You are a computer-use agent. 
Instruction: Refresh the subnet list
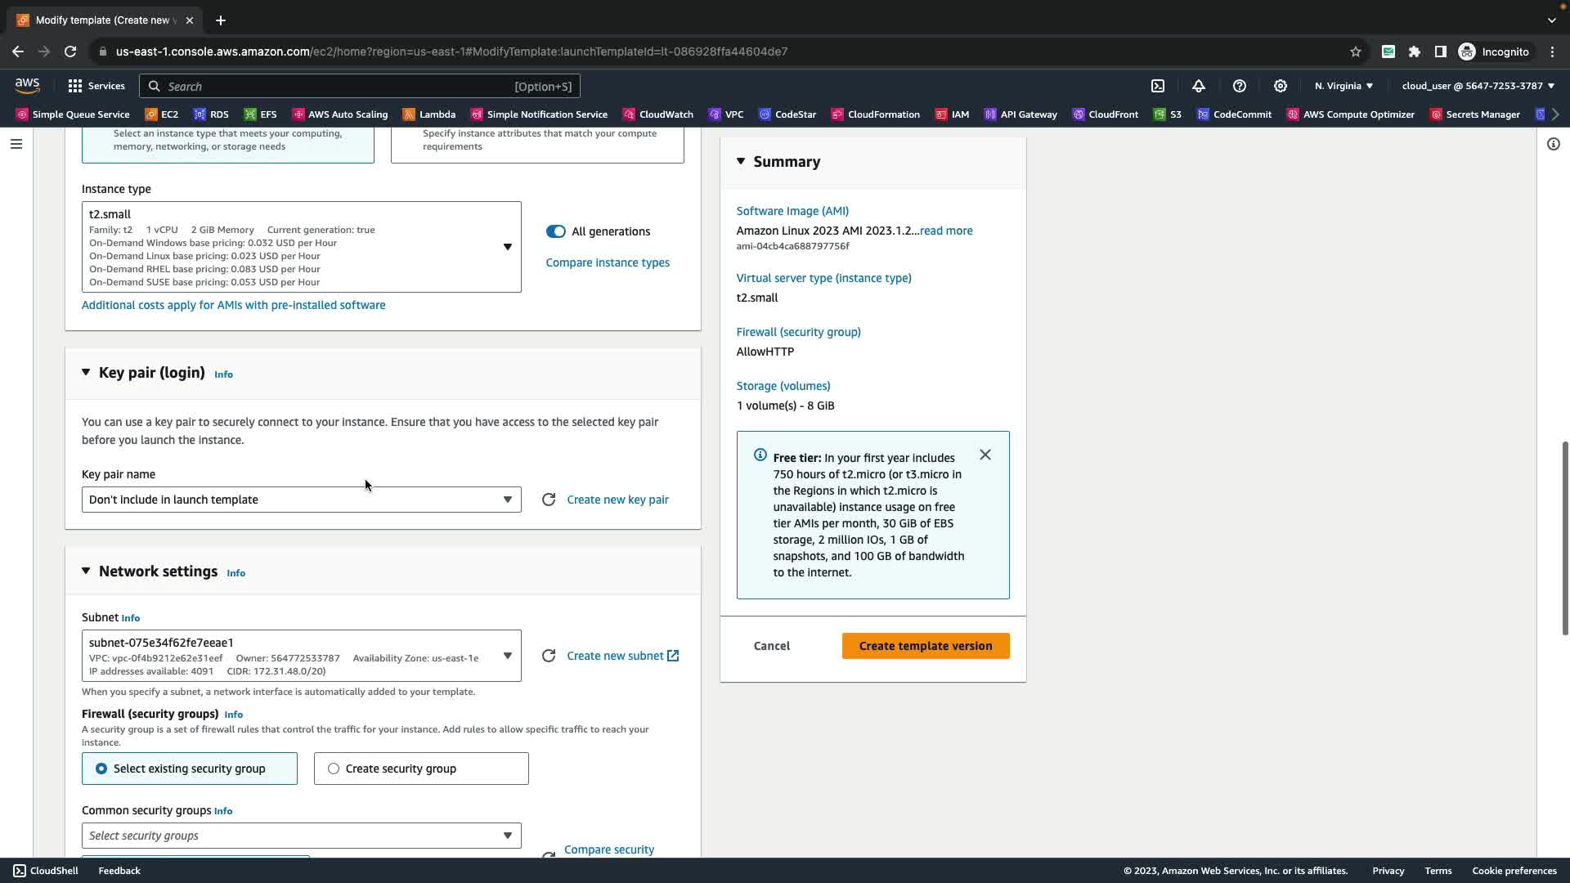tap(549, 656)
